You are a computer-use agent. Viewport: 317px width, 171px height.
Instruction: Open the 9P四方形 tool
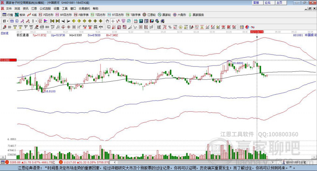64,15
